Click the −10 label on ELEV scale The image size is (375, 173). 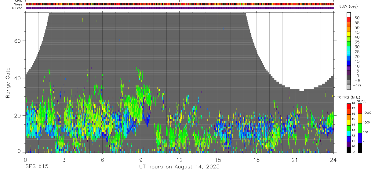(x=357, y=86)
